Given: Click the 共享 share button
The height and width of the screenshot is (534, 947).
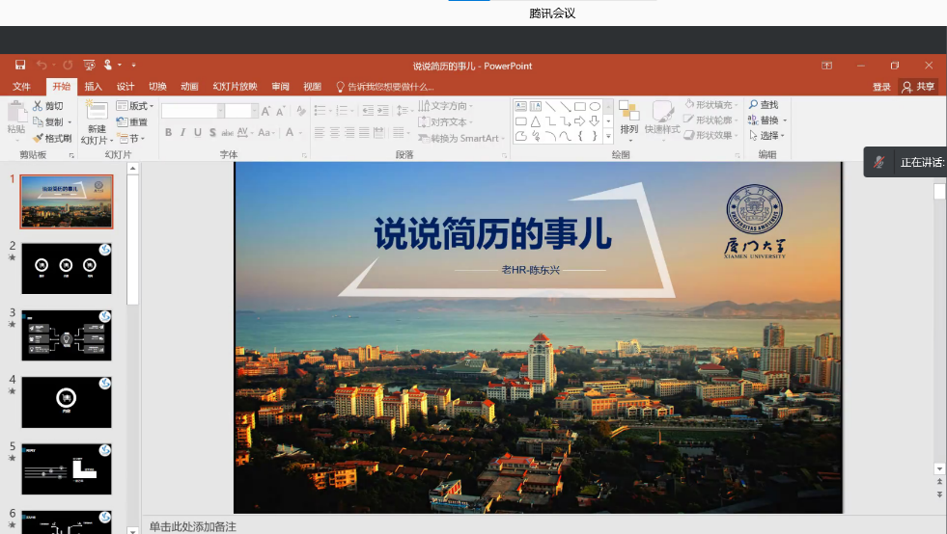Looking at the screenshot, I should (x=919, y=87).
